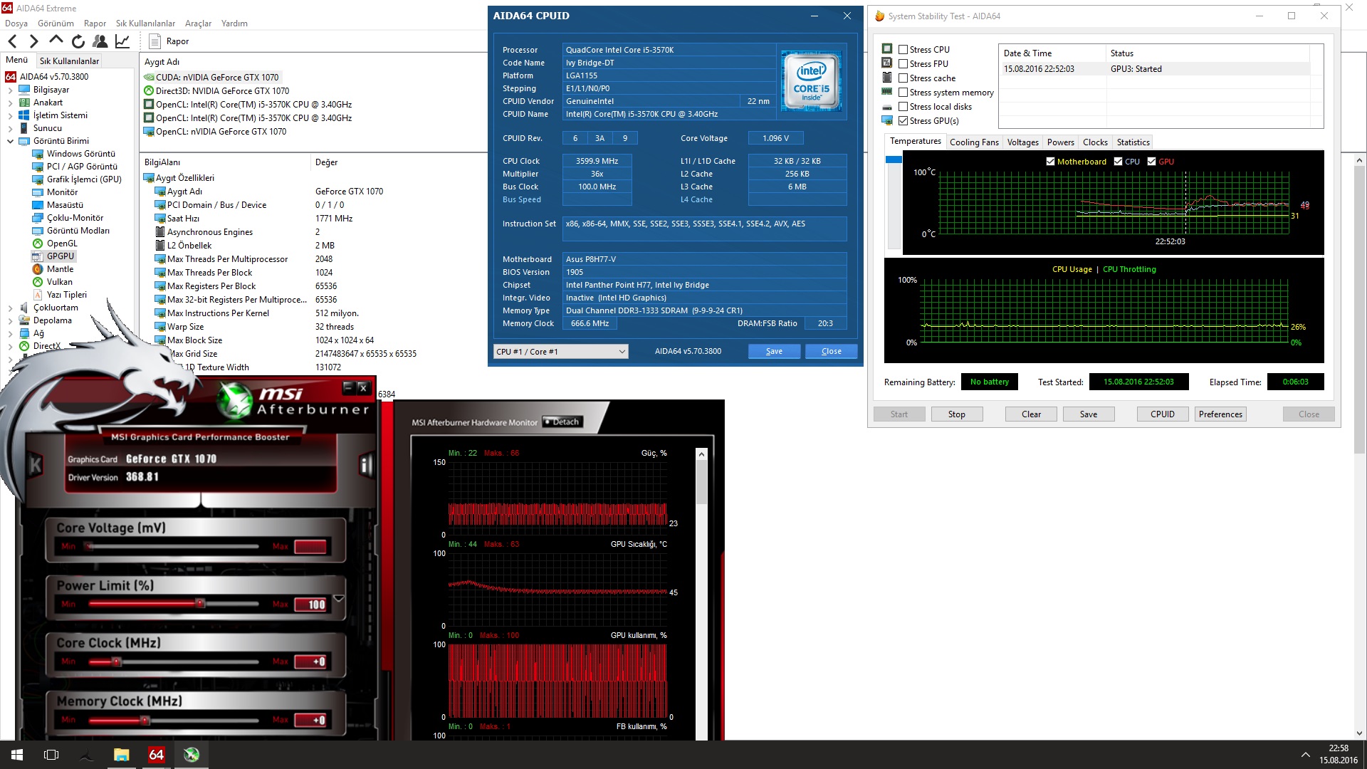Expand the İşletim Sistemi tree node
This screenshot has width=1367, height=769.
pyautogui.click(x=10, y=116)
